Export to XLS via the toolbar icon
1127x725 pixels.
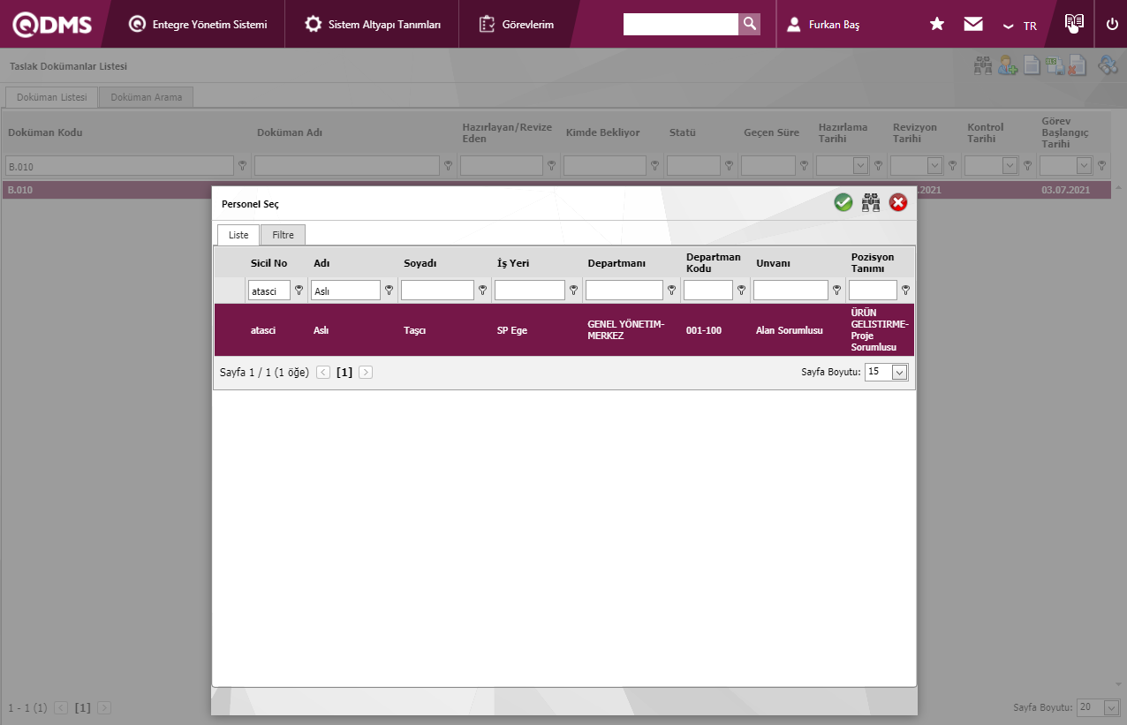point(1054,65)
